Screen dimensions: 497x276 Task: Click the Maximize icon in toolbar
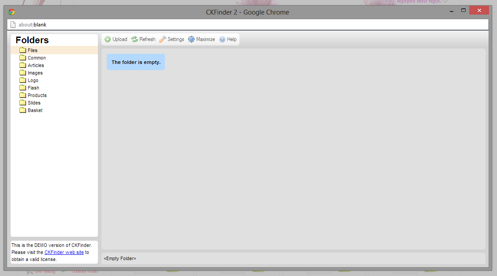coord(191,39)
